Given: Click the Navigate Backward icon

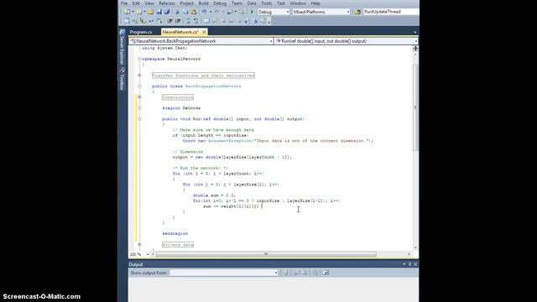Looking at the screenshot, I should point(229,12).
